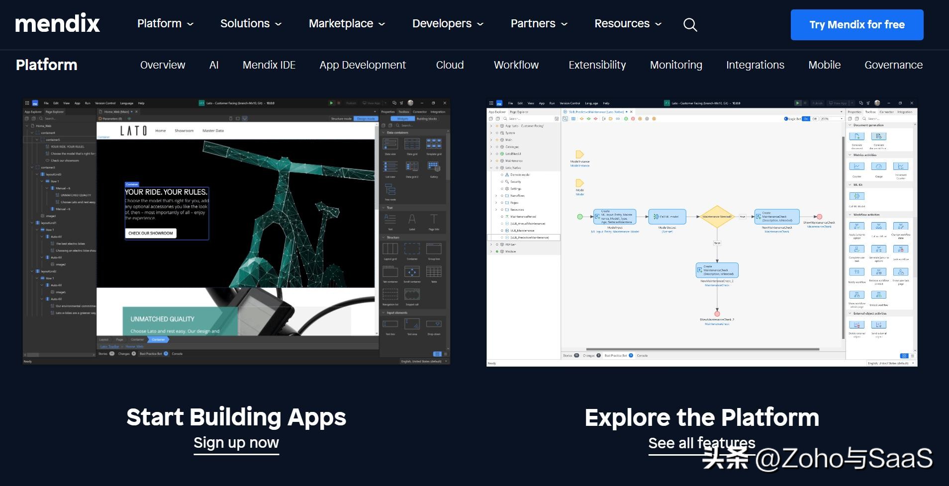949x486 pixels.
Task: Toggle Design mode in the dark page editor
Action: [x=366, y=119]
